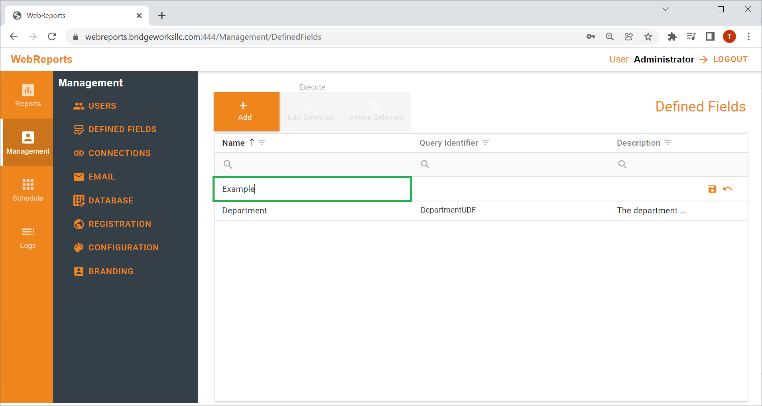
Task: Toggle the browser side panel icon
Action: [710, 37]
